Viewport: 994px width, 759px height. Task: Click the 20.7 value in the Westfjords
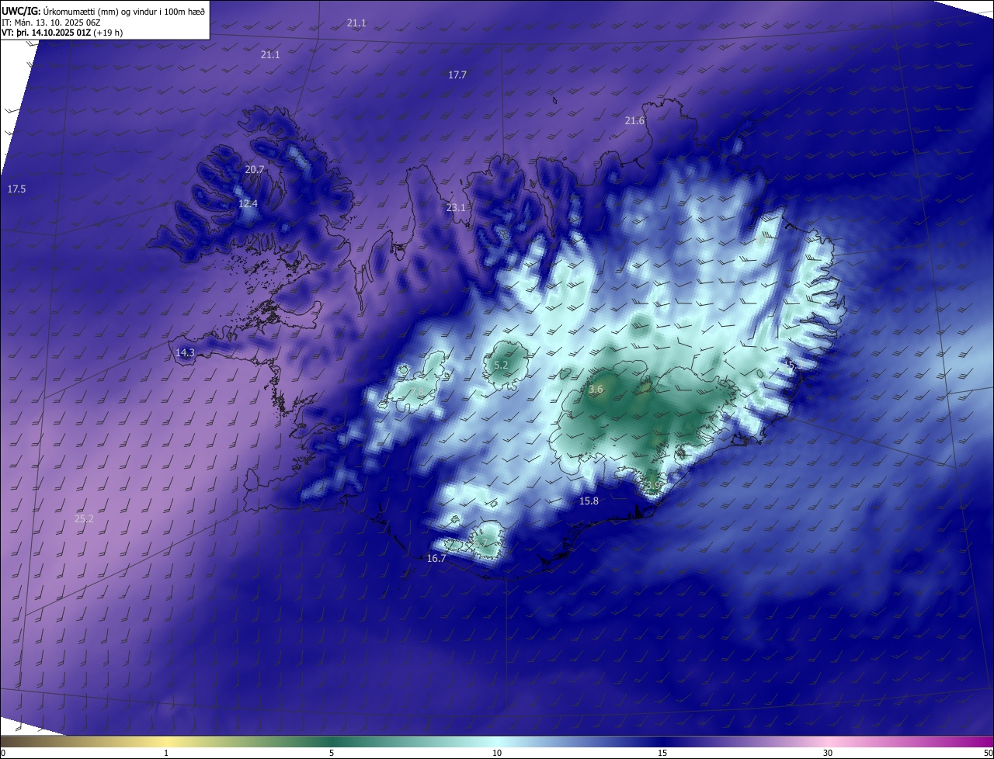(x=255, y=169)
